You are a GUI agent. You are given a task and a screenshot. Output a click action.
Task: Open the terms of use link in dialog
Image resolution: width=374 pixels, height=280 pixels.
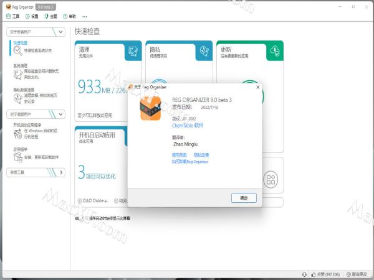pyautogui.click(x=180, y=155)
